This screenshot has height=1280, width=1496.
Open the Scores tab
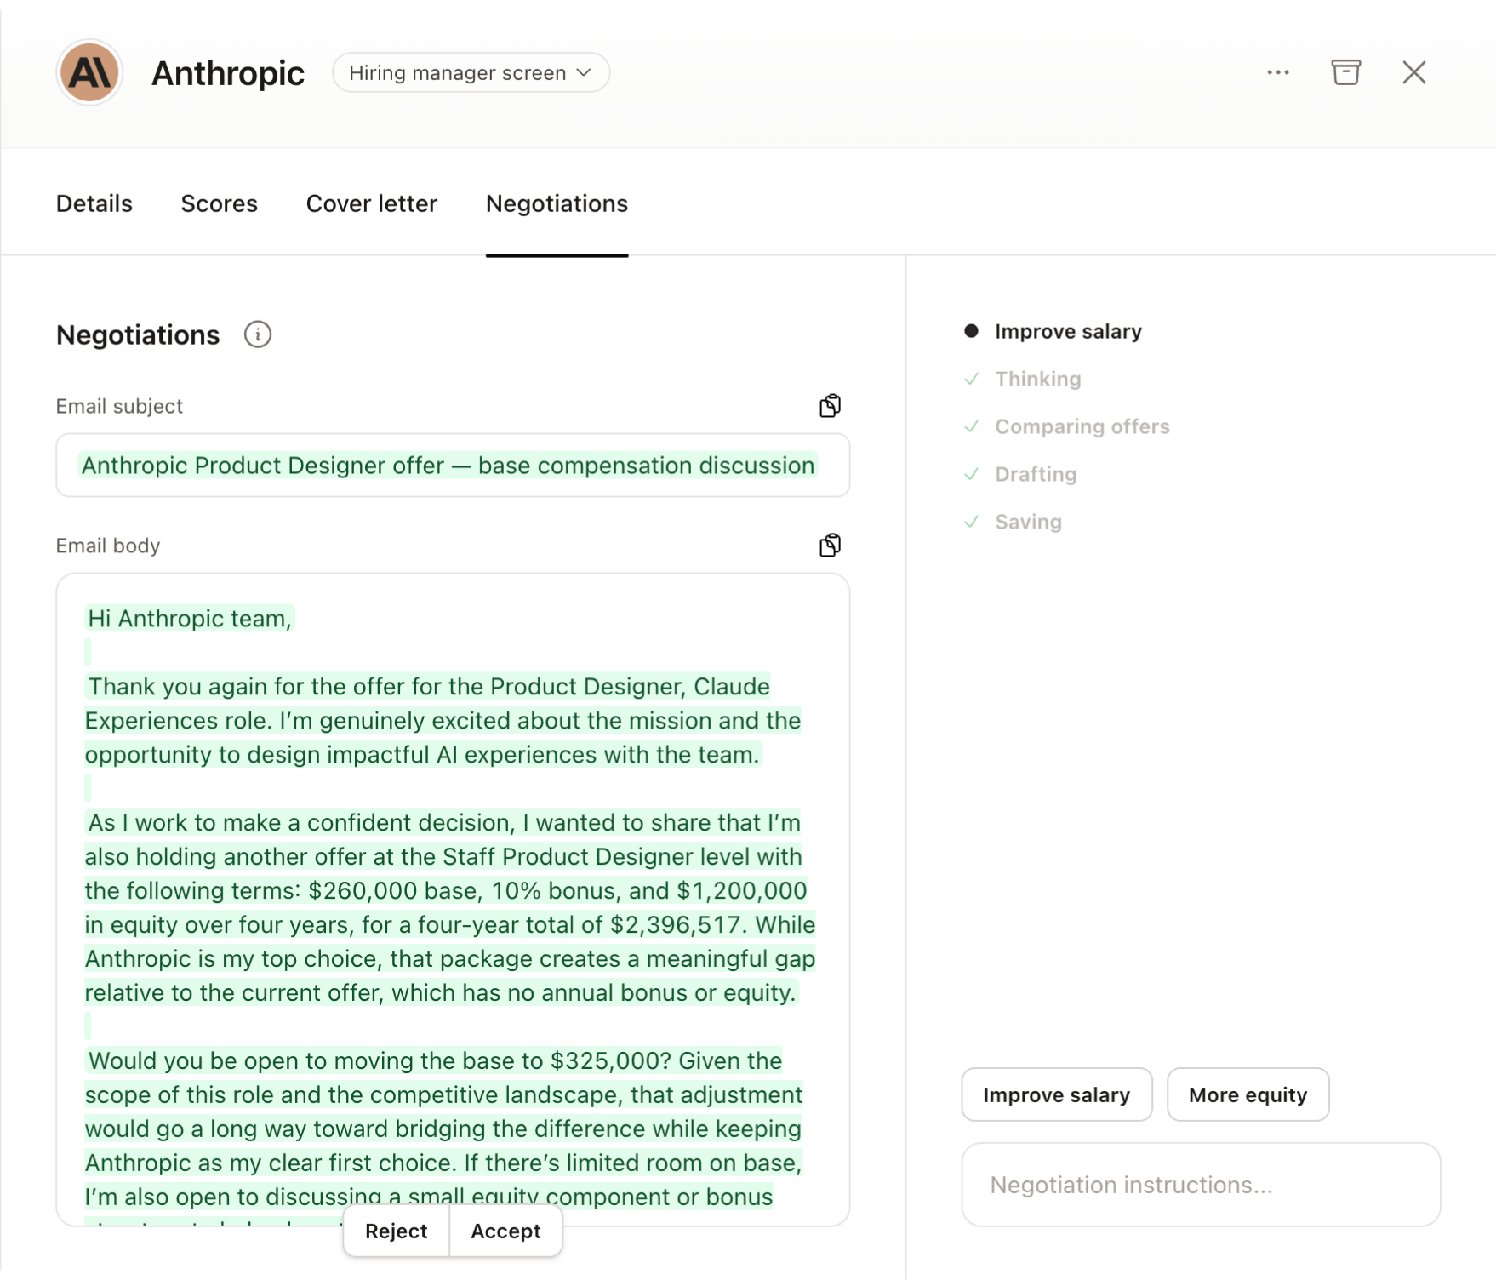click(219, 203)
